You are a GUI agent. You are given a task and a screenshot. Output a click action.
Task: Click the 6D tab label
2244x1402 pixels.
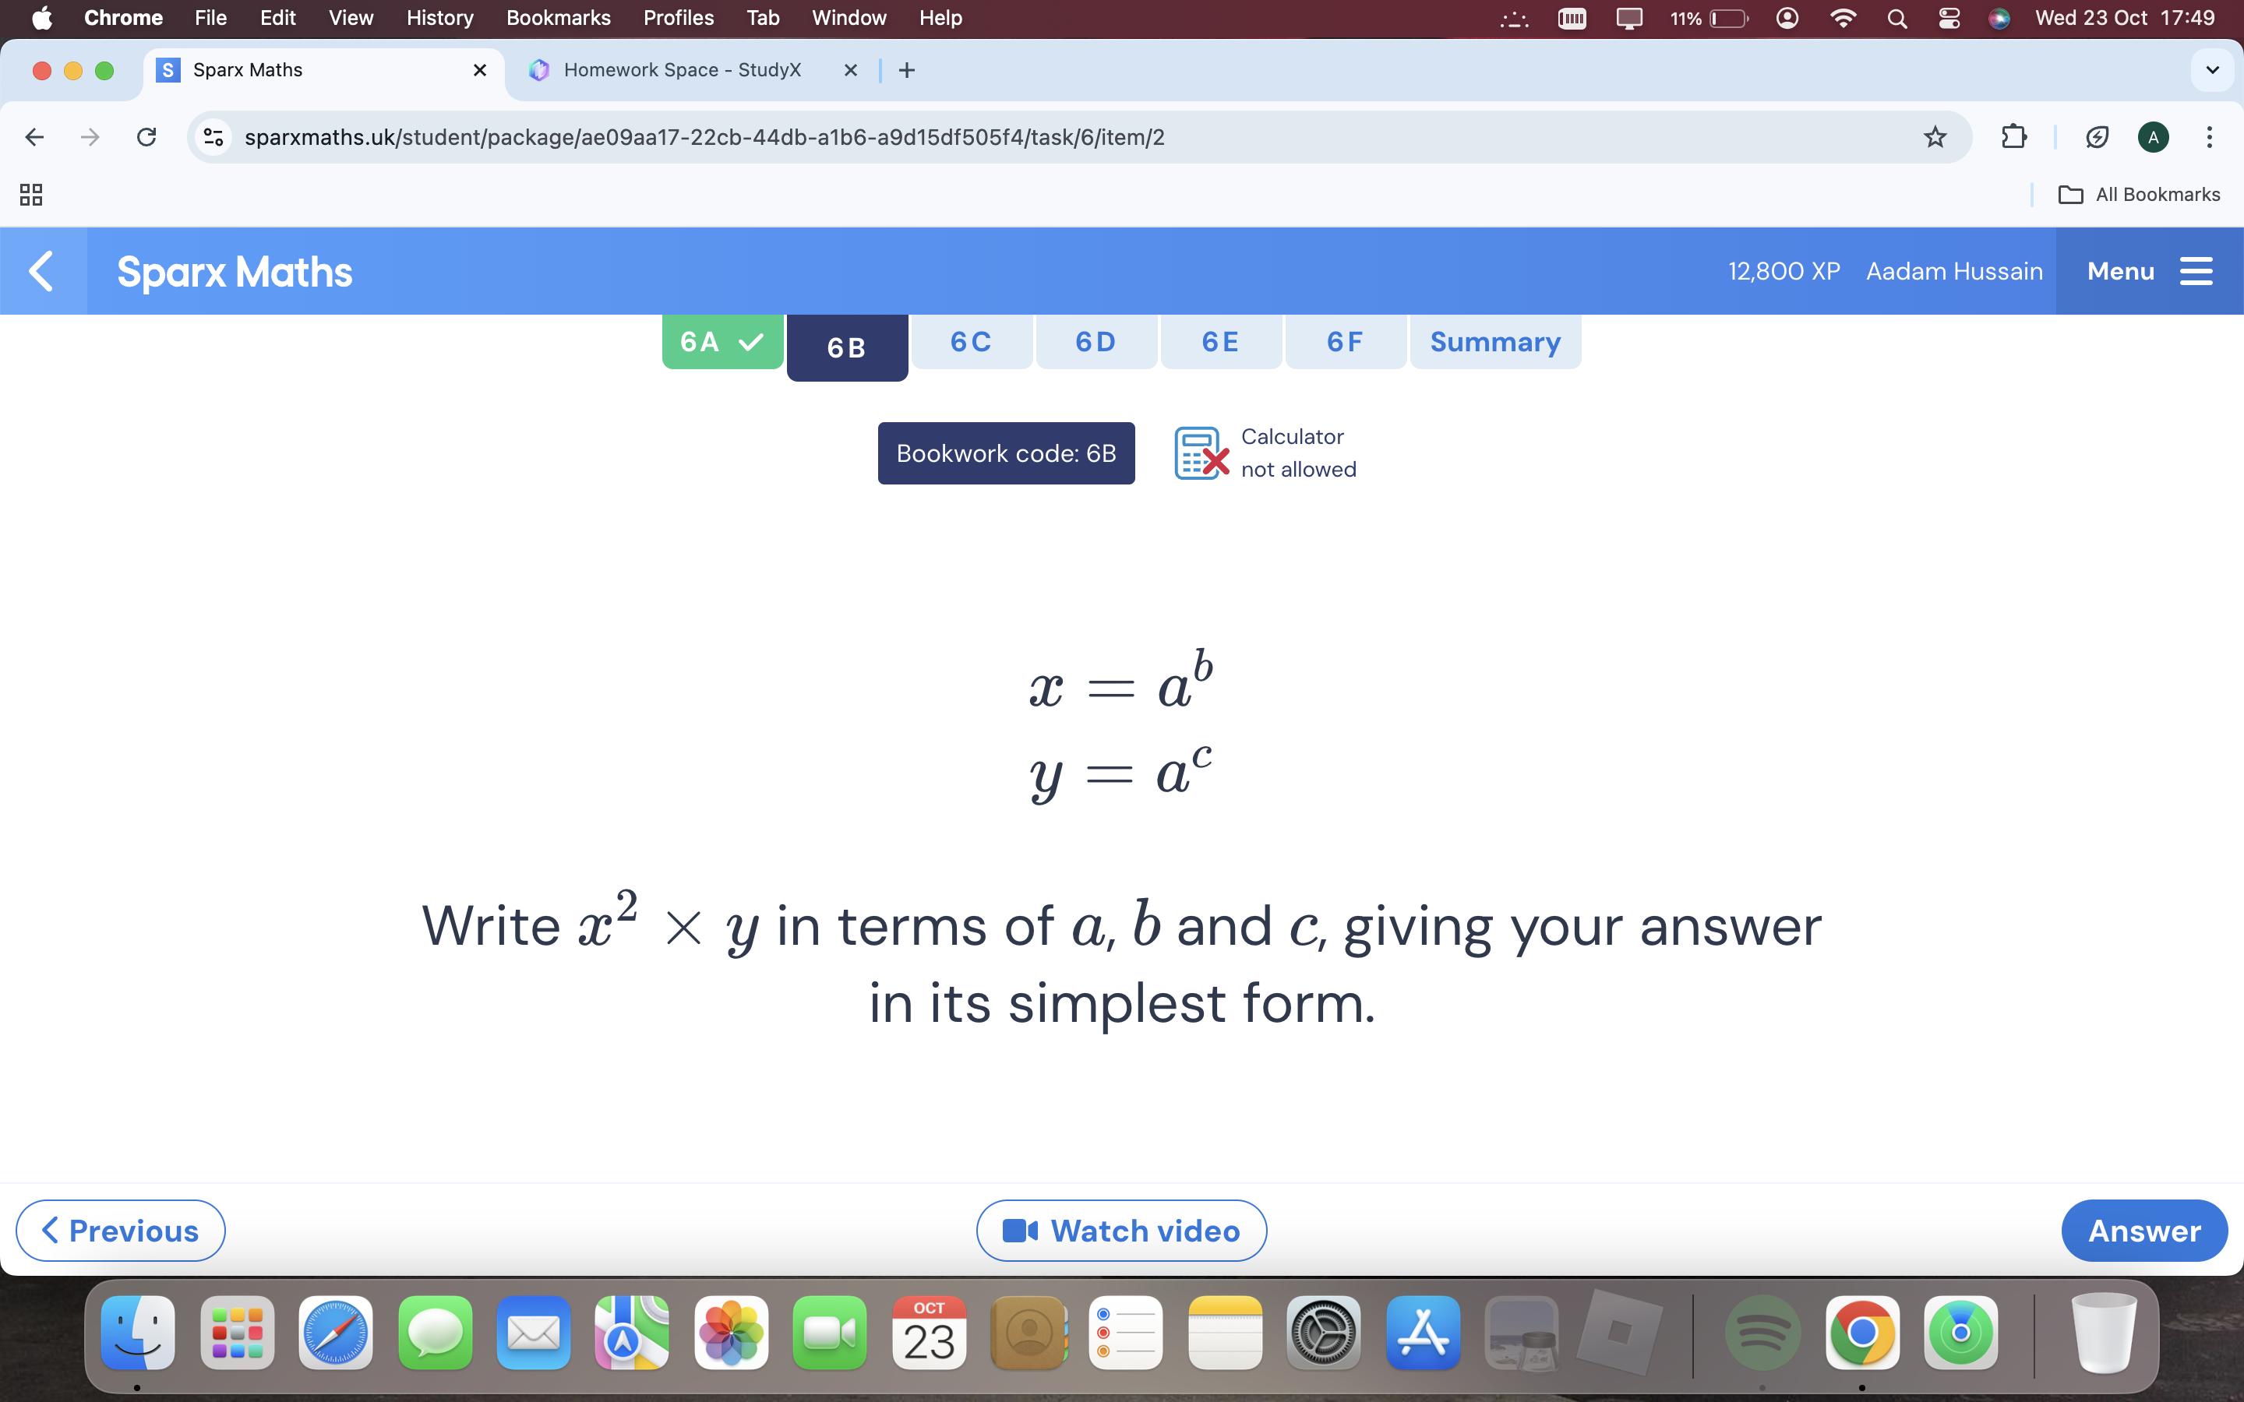1094,341
